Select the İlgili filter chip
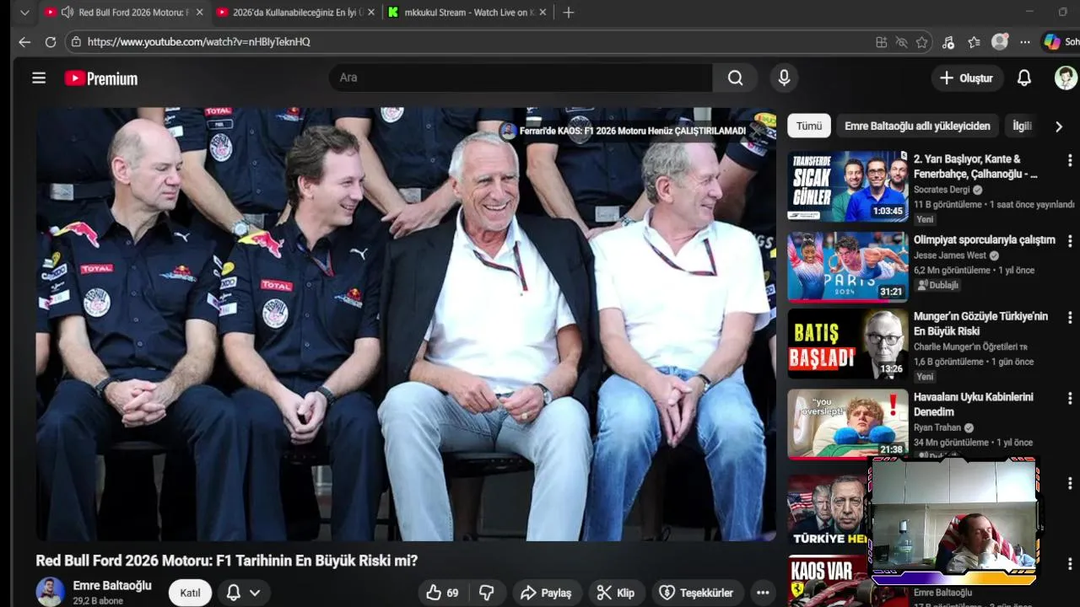 pos(1022,126)
